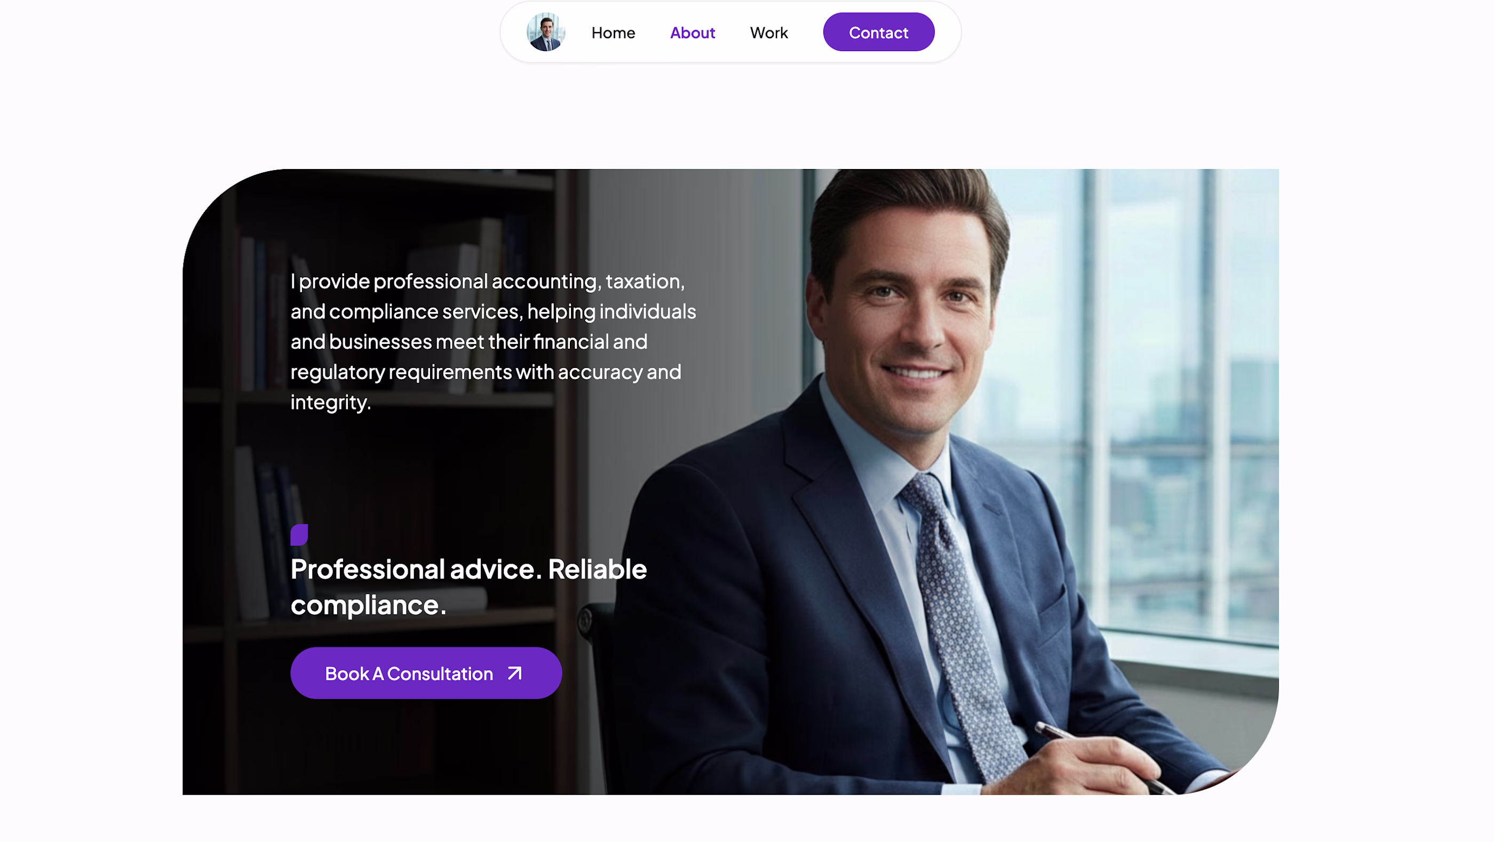Image resolution: width=1494 pixels, height=842 pixels.
Task: Click the 'Professional advice. Reliable compliance.' headline
Action: (x=468, y=587)
